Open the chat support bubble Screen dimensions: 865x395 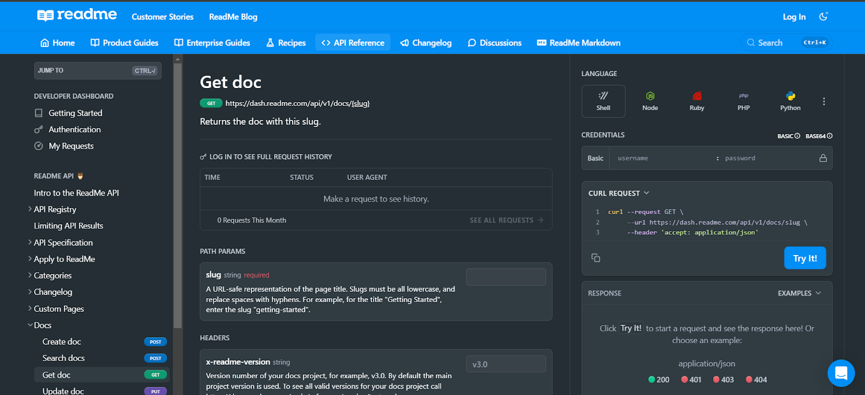841,373
